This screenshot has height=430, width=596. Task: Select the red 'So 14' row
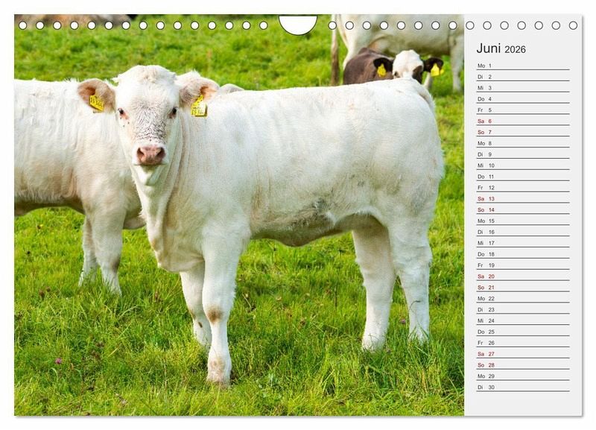(523, 209)
